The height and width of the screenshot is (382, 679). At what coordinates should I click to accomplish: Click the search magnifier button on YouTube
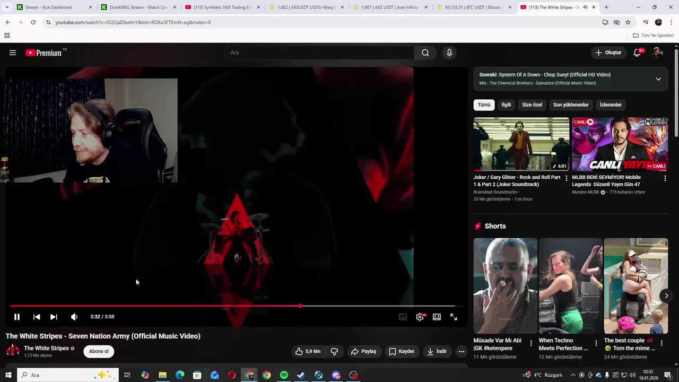tap(425, 53)
